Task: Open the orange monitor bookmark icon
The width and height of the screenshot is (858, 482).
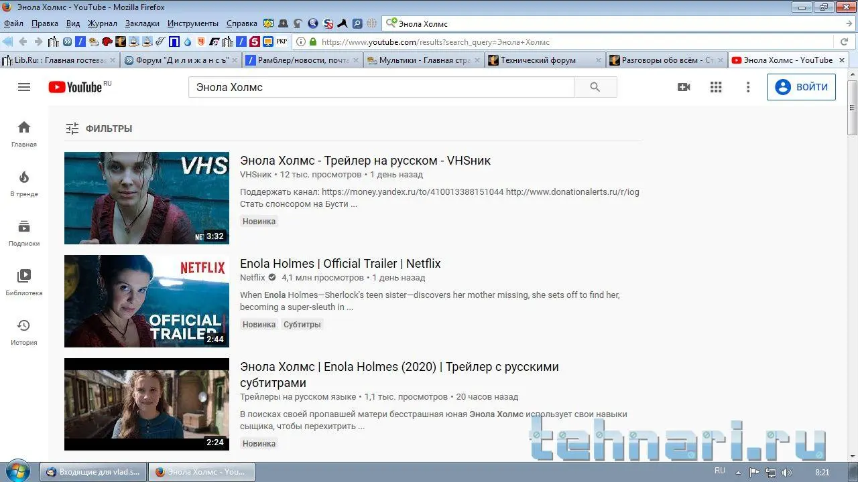Action: (x=268, y=42)
